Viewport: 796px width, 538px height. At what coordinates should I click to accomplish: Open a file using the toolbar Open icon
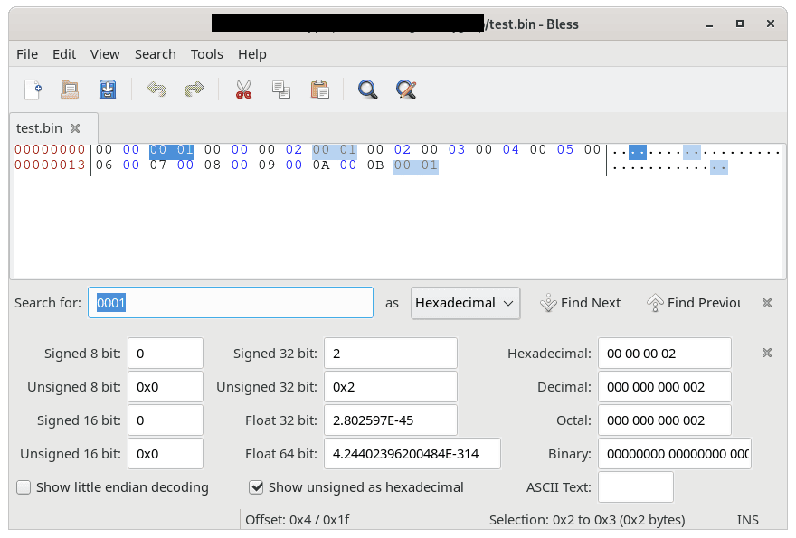pyautogui.click(x=70, y=90)
